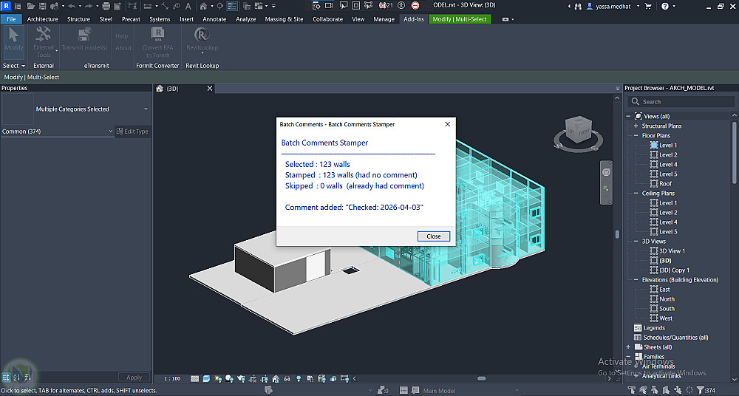Image resolution: width=739 pixels, height=396 pixels.
Task: Click the Default 3D View house icon
Action: (x=202, y=6)
